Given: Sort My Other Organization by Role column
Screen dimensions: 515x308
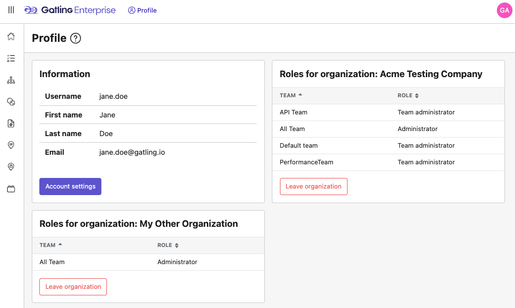Looking at the screenshot, I should point(168,245).
